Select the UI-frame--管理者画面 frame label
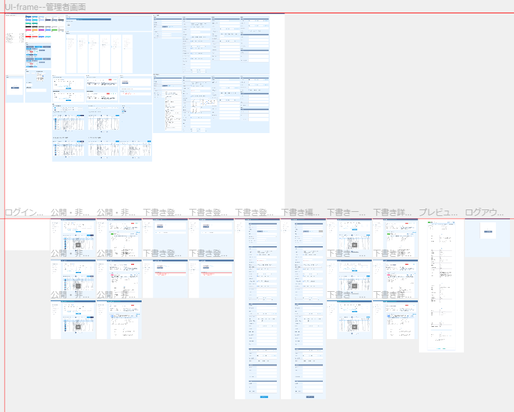Viewport: 514px width, 412px height. [45, 7]
